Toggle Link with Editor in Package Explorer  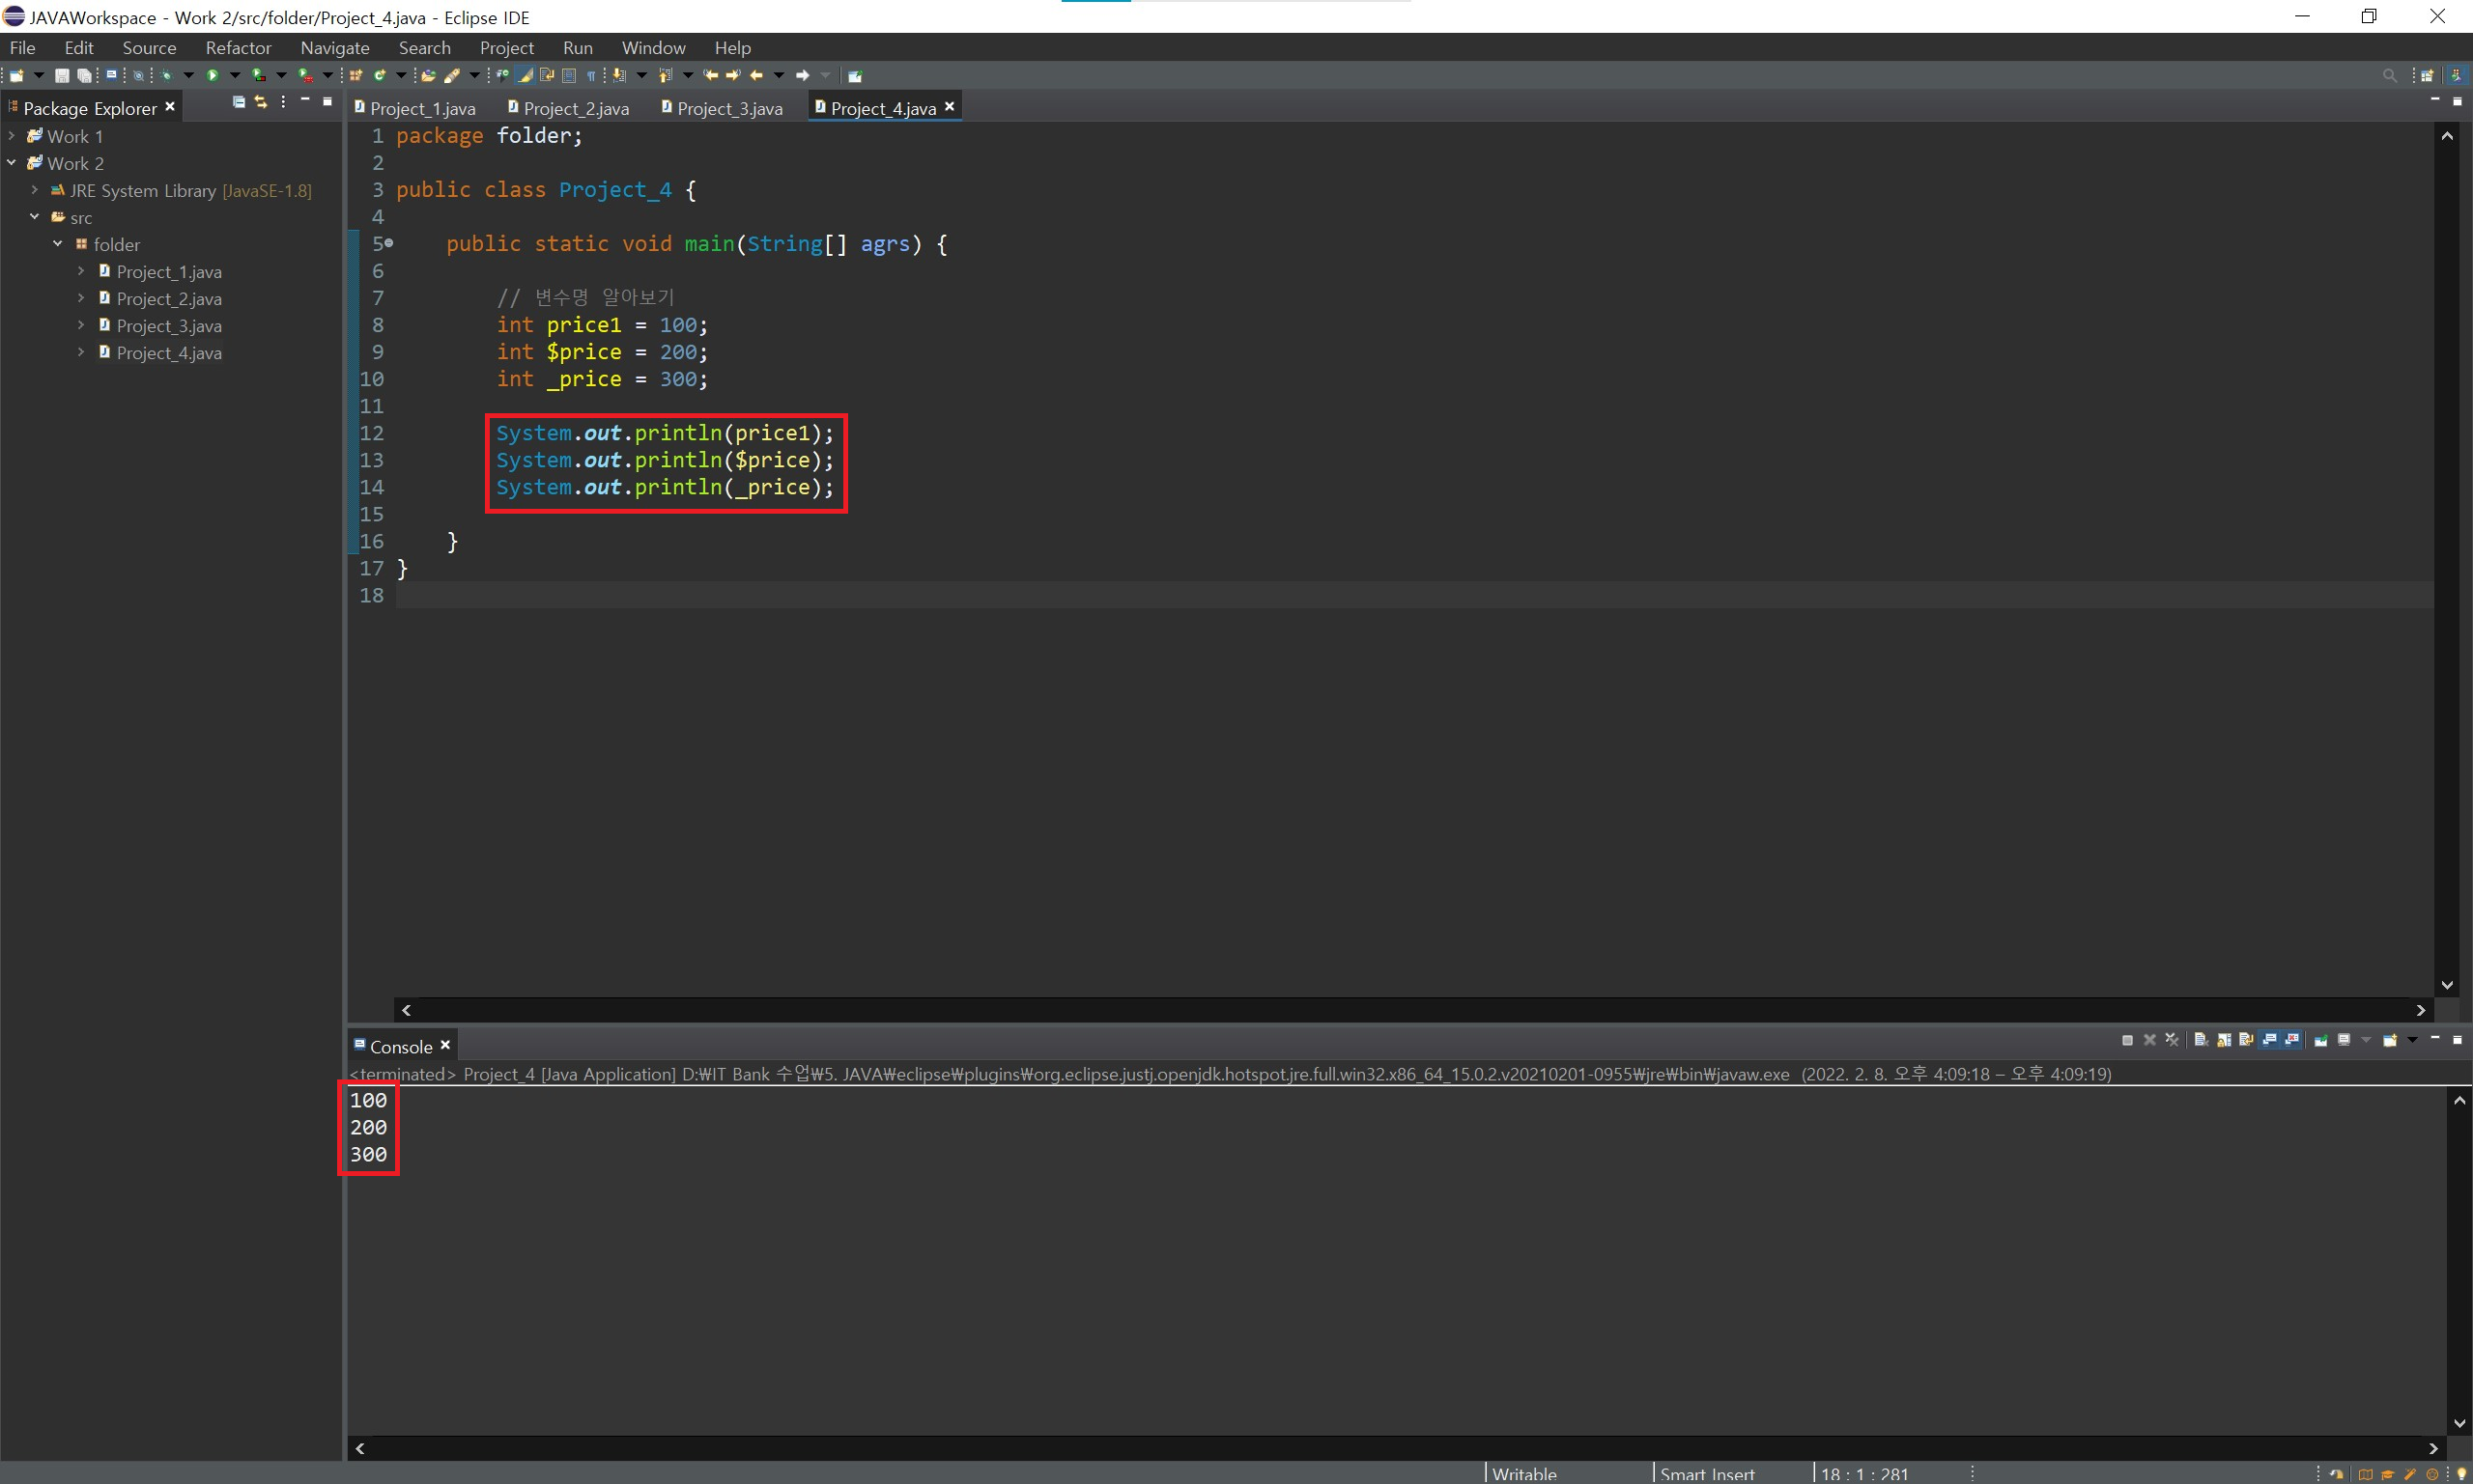pos(261,102)
